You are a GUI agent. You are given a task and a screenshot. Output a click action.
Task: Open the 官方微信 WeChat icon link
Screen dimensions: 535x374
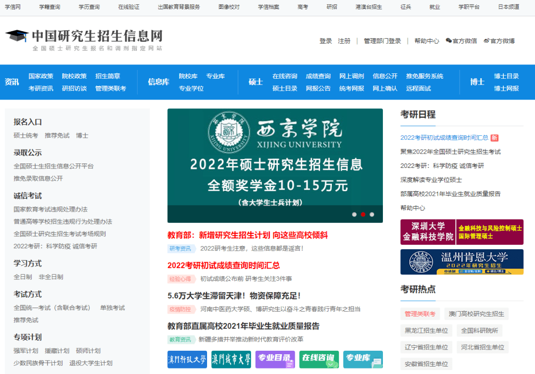pos(461,41)
